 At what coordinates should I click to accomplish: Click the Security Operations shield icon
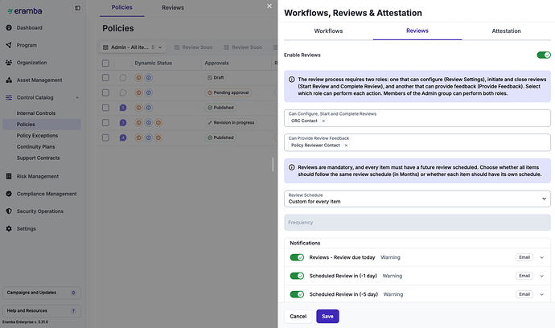click(9, 211)
